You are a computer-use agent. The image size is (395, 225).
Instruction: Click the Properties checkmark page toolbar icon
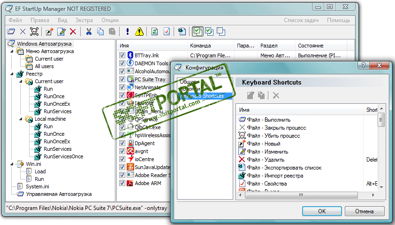click(x=167, y=31)
